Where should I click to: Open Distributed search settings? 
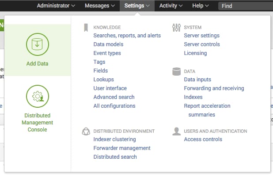(115, 157)
